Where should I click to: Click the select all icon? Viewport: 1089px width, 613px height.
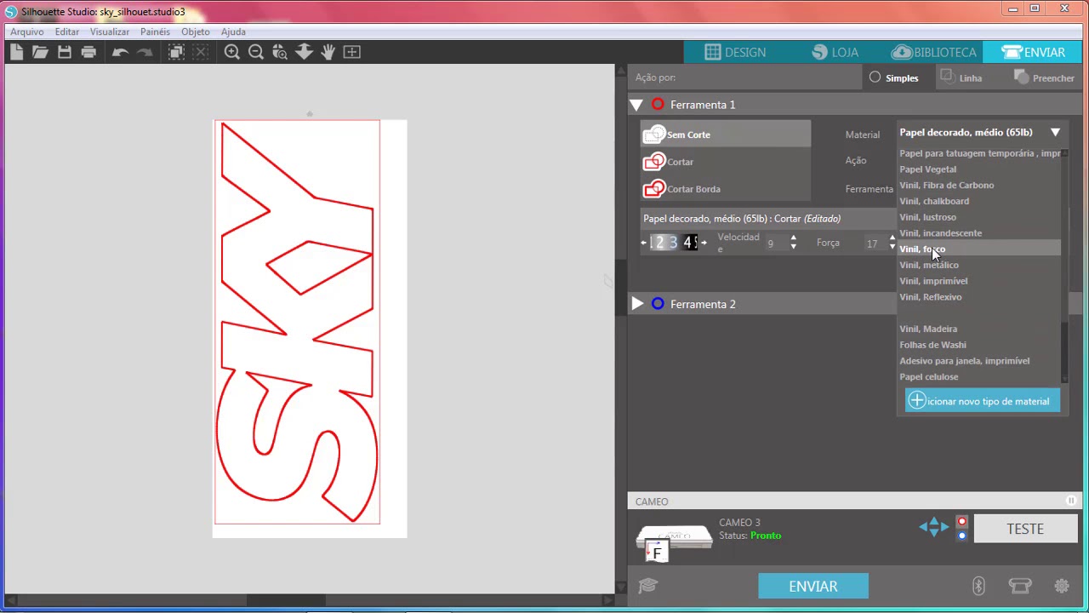pyautogui.click(x=176, y=52)
